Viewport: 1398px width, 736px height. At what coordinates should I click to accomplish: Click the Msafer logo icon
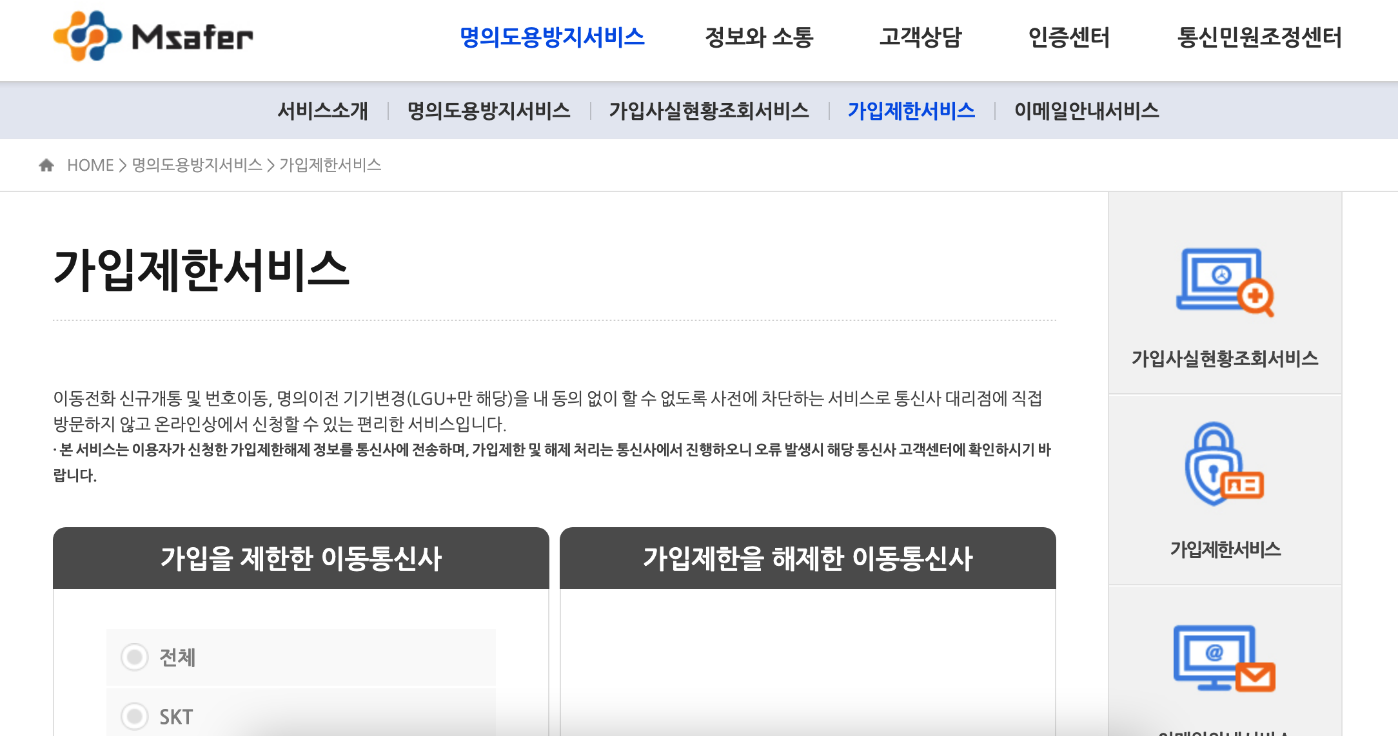[x=87, y=36]
